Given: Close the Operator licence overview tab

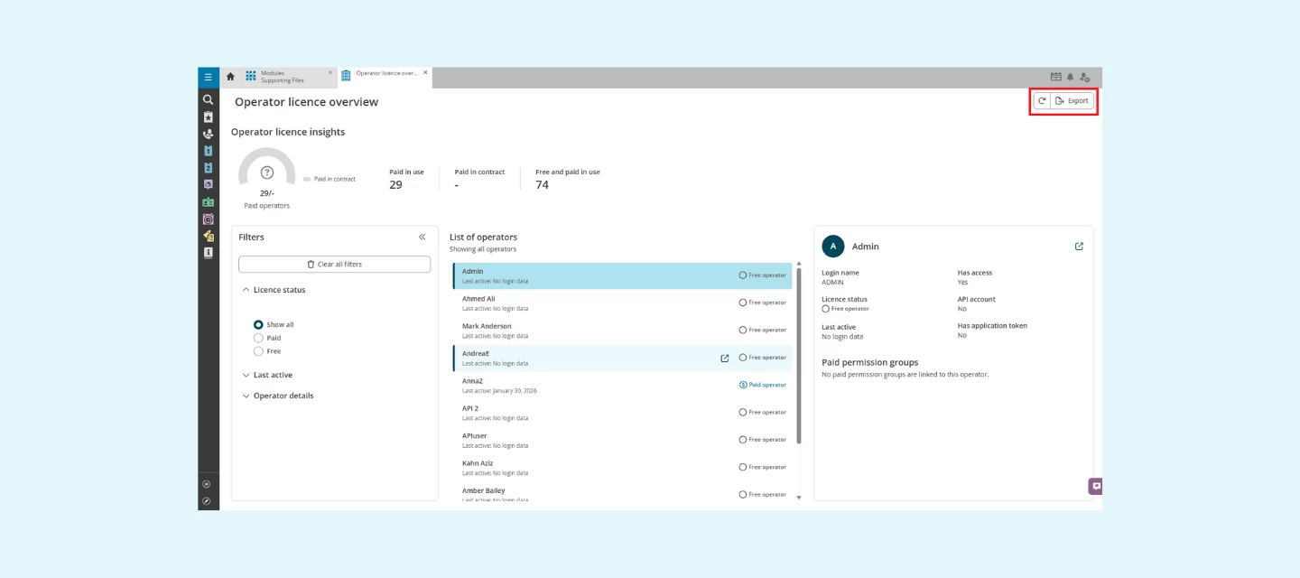Looking at the screenshot, I should click(x=426, y=72).
